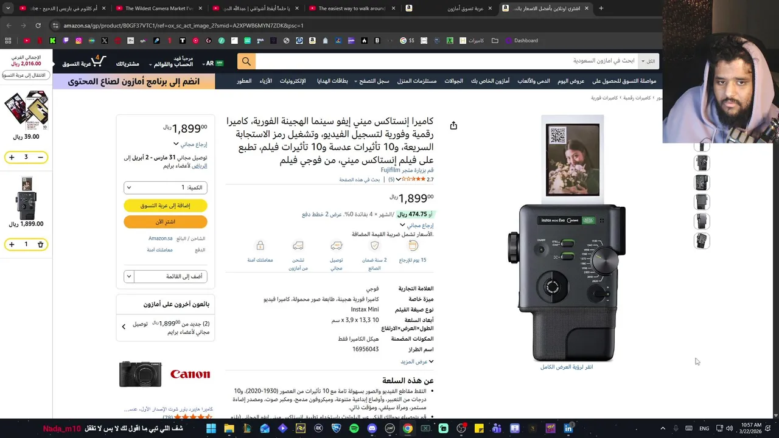Expand the Add to List (أضف إلى القائمة) dropdown arrow
779x438 pixels.
[128, 276]
